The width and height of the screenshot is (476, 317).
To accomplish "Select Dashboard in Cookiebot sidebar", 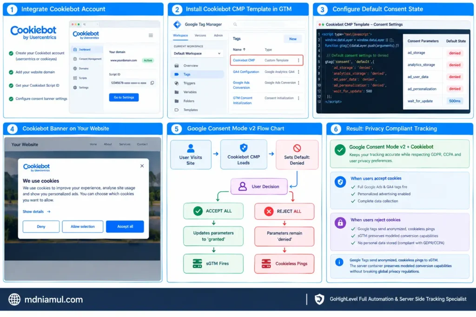I will pyautogui.click(x=84, y=49).
